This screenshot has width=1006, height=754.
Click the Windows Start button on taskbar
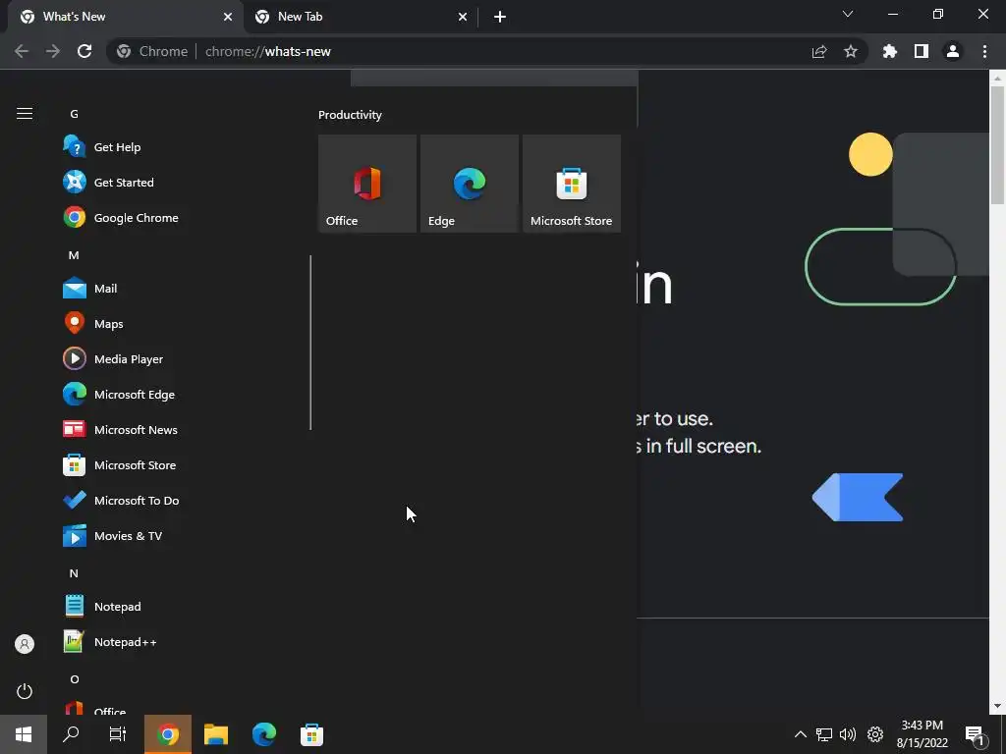point(24,734)
